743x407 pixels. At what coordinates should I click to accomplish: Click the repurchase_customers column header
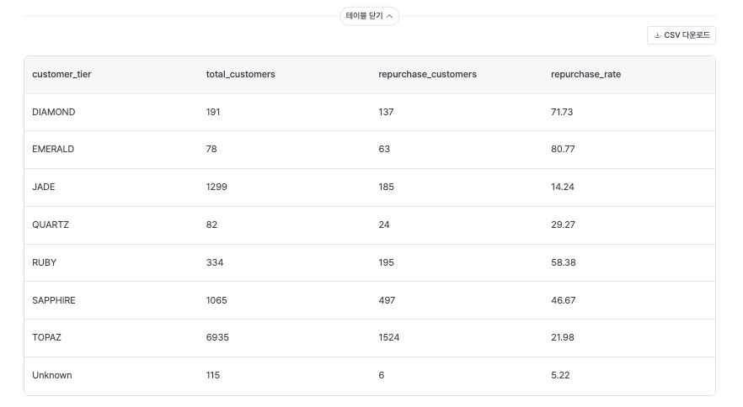[x=427, y=75]
